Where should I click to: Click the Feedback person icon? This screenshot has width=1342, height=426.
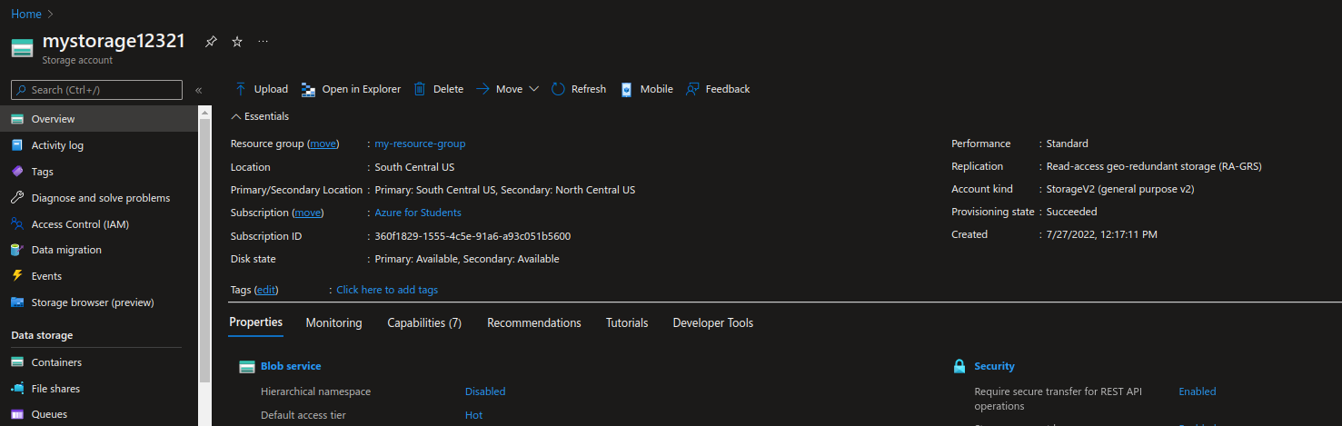[693, 89]
